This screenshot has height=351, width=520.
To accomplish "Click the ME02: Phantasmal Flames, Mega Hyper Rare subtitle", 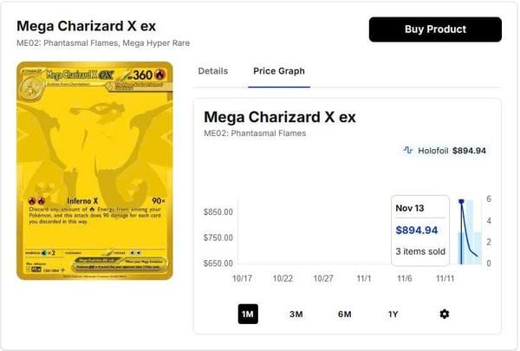I will click(103, 43).
